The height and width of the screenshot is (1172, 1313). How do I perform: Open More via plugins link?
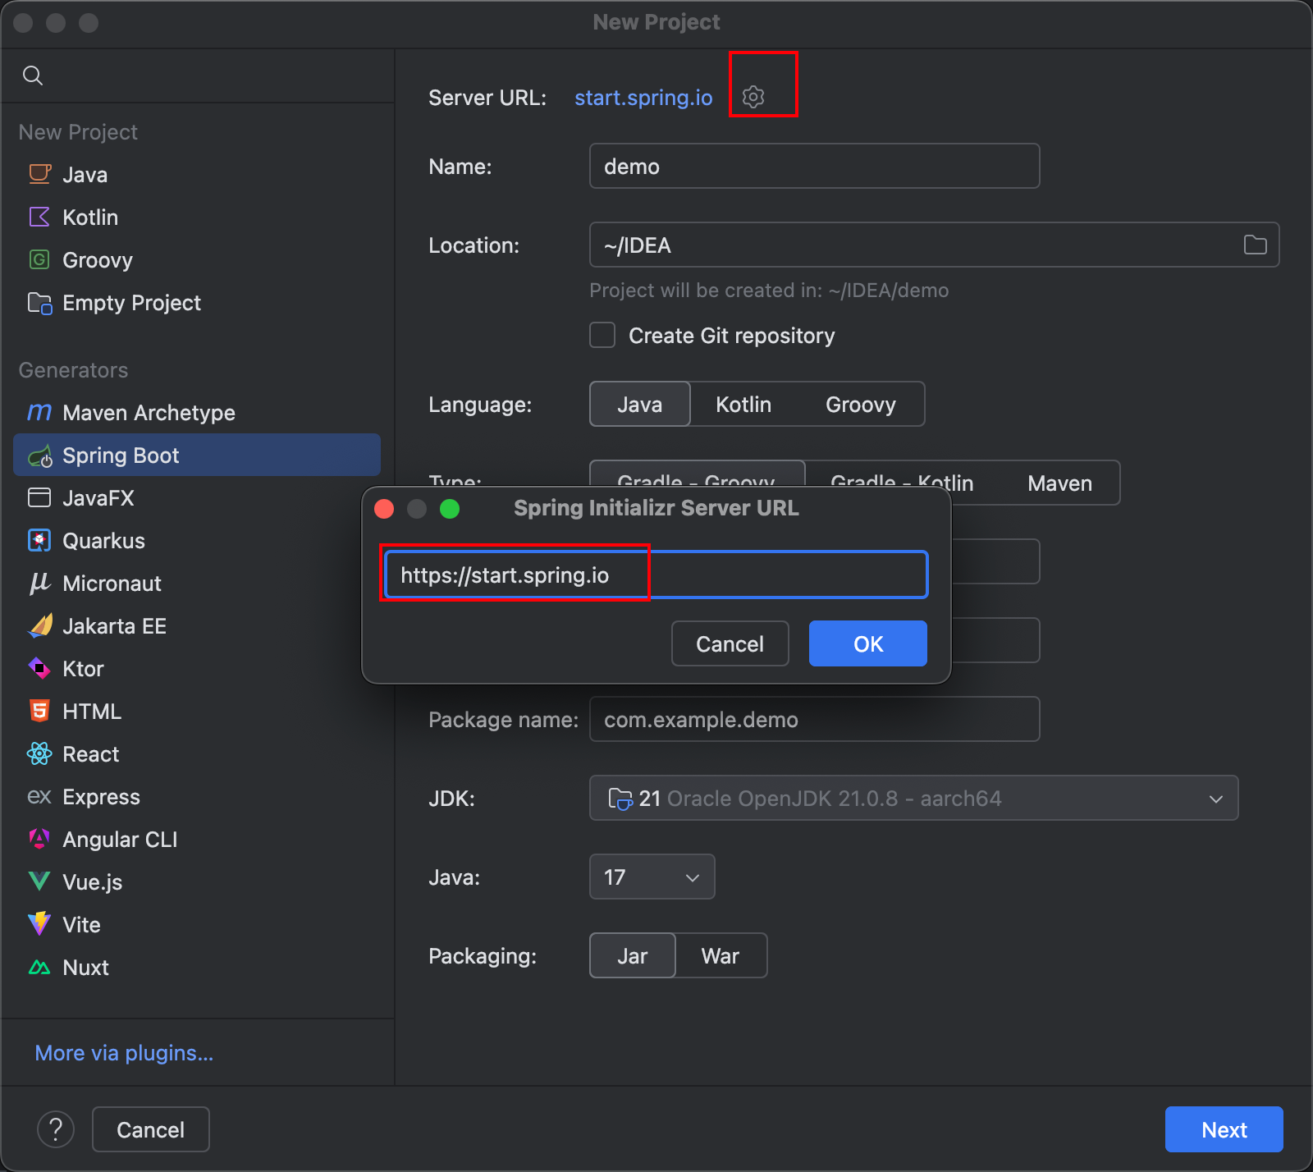124,1052
